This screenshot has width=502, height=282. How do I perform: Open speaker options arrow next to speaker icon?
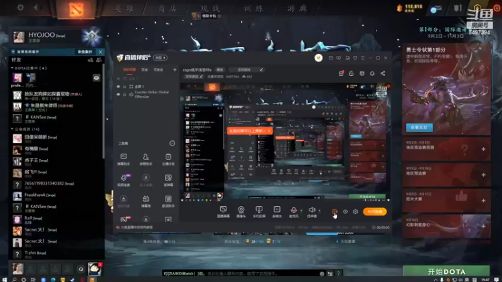[319, 211]
